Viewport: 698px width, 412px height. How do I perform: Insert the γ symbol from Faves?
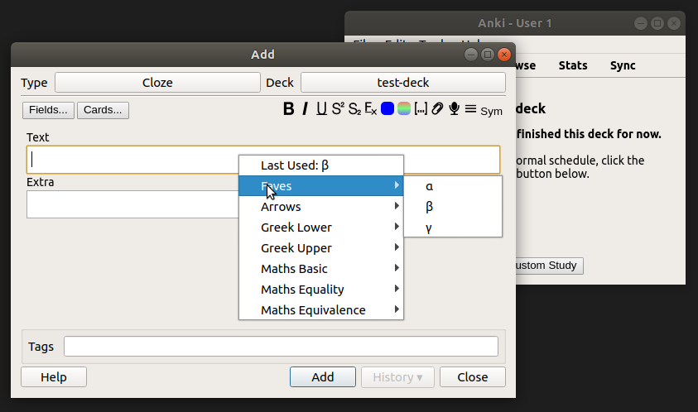453,228
